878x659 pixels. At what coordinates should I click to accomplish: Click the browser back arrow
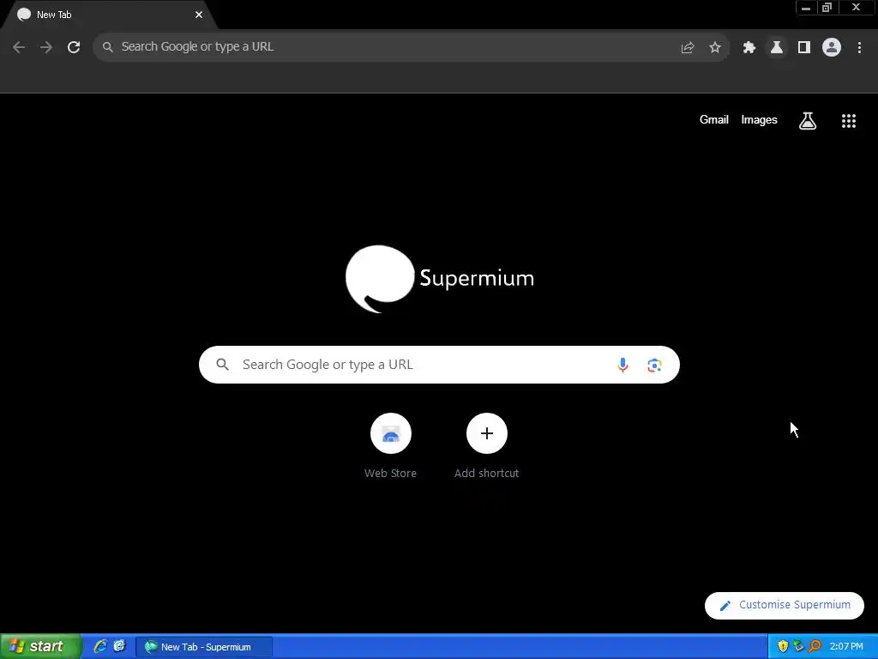19,47
